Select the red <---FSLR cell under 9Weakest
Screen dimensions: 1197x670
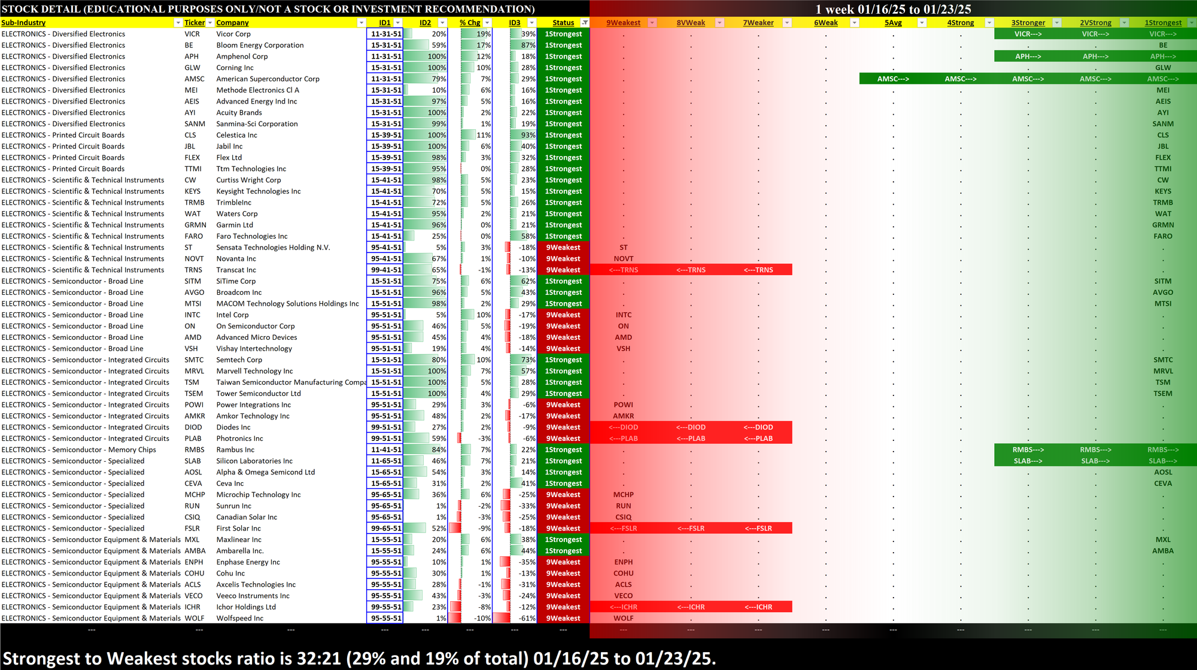623,528
